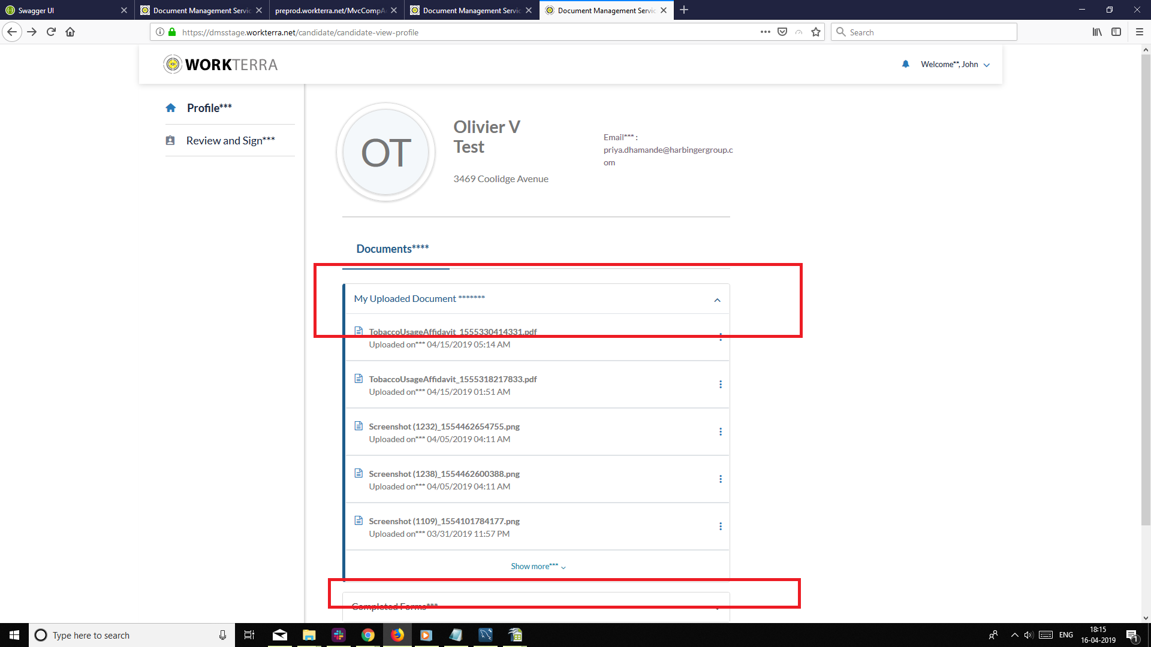Open TobaccoUsageAffidavit_1555318217833.pdf file

(453, 379)
